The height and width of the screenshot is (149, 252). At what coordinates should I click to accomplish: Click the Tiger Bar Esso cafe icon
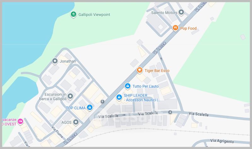tap(140, 70)
